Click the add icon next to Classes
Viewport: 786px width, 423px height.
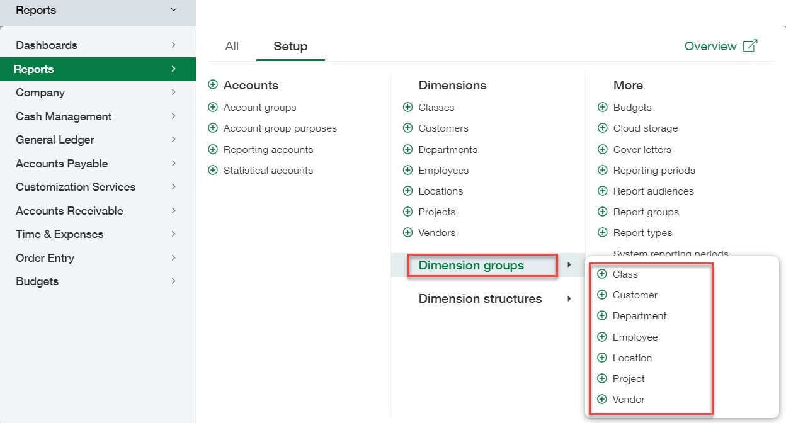pyautogui.click(x=407, y=107)
